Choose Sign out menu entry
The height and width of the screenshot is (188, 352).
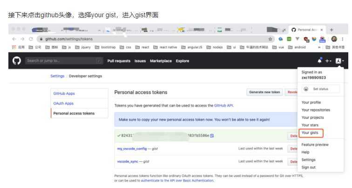(x=308, y=167)
